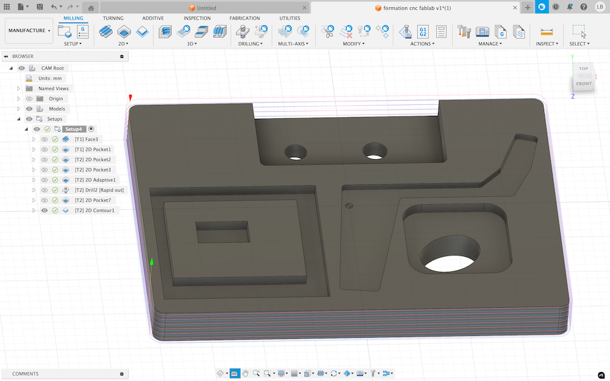Generate a Setup Sheet from the toolbar
610x381 pixels.
pyautogui.click(x=441, y=32)
